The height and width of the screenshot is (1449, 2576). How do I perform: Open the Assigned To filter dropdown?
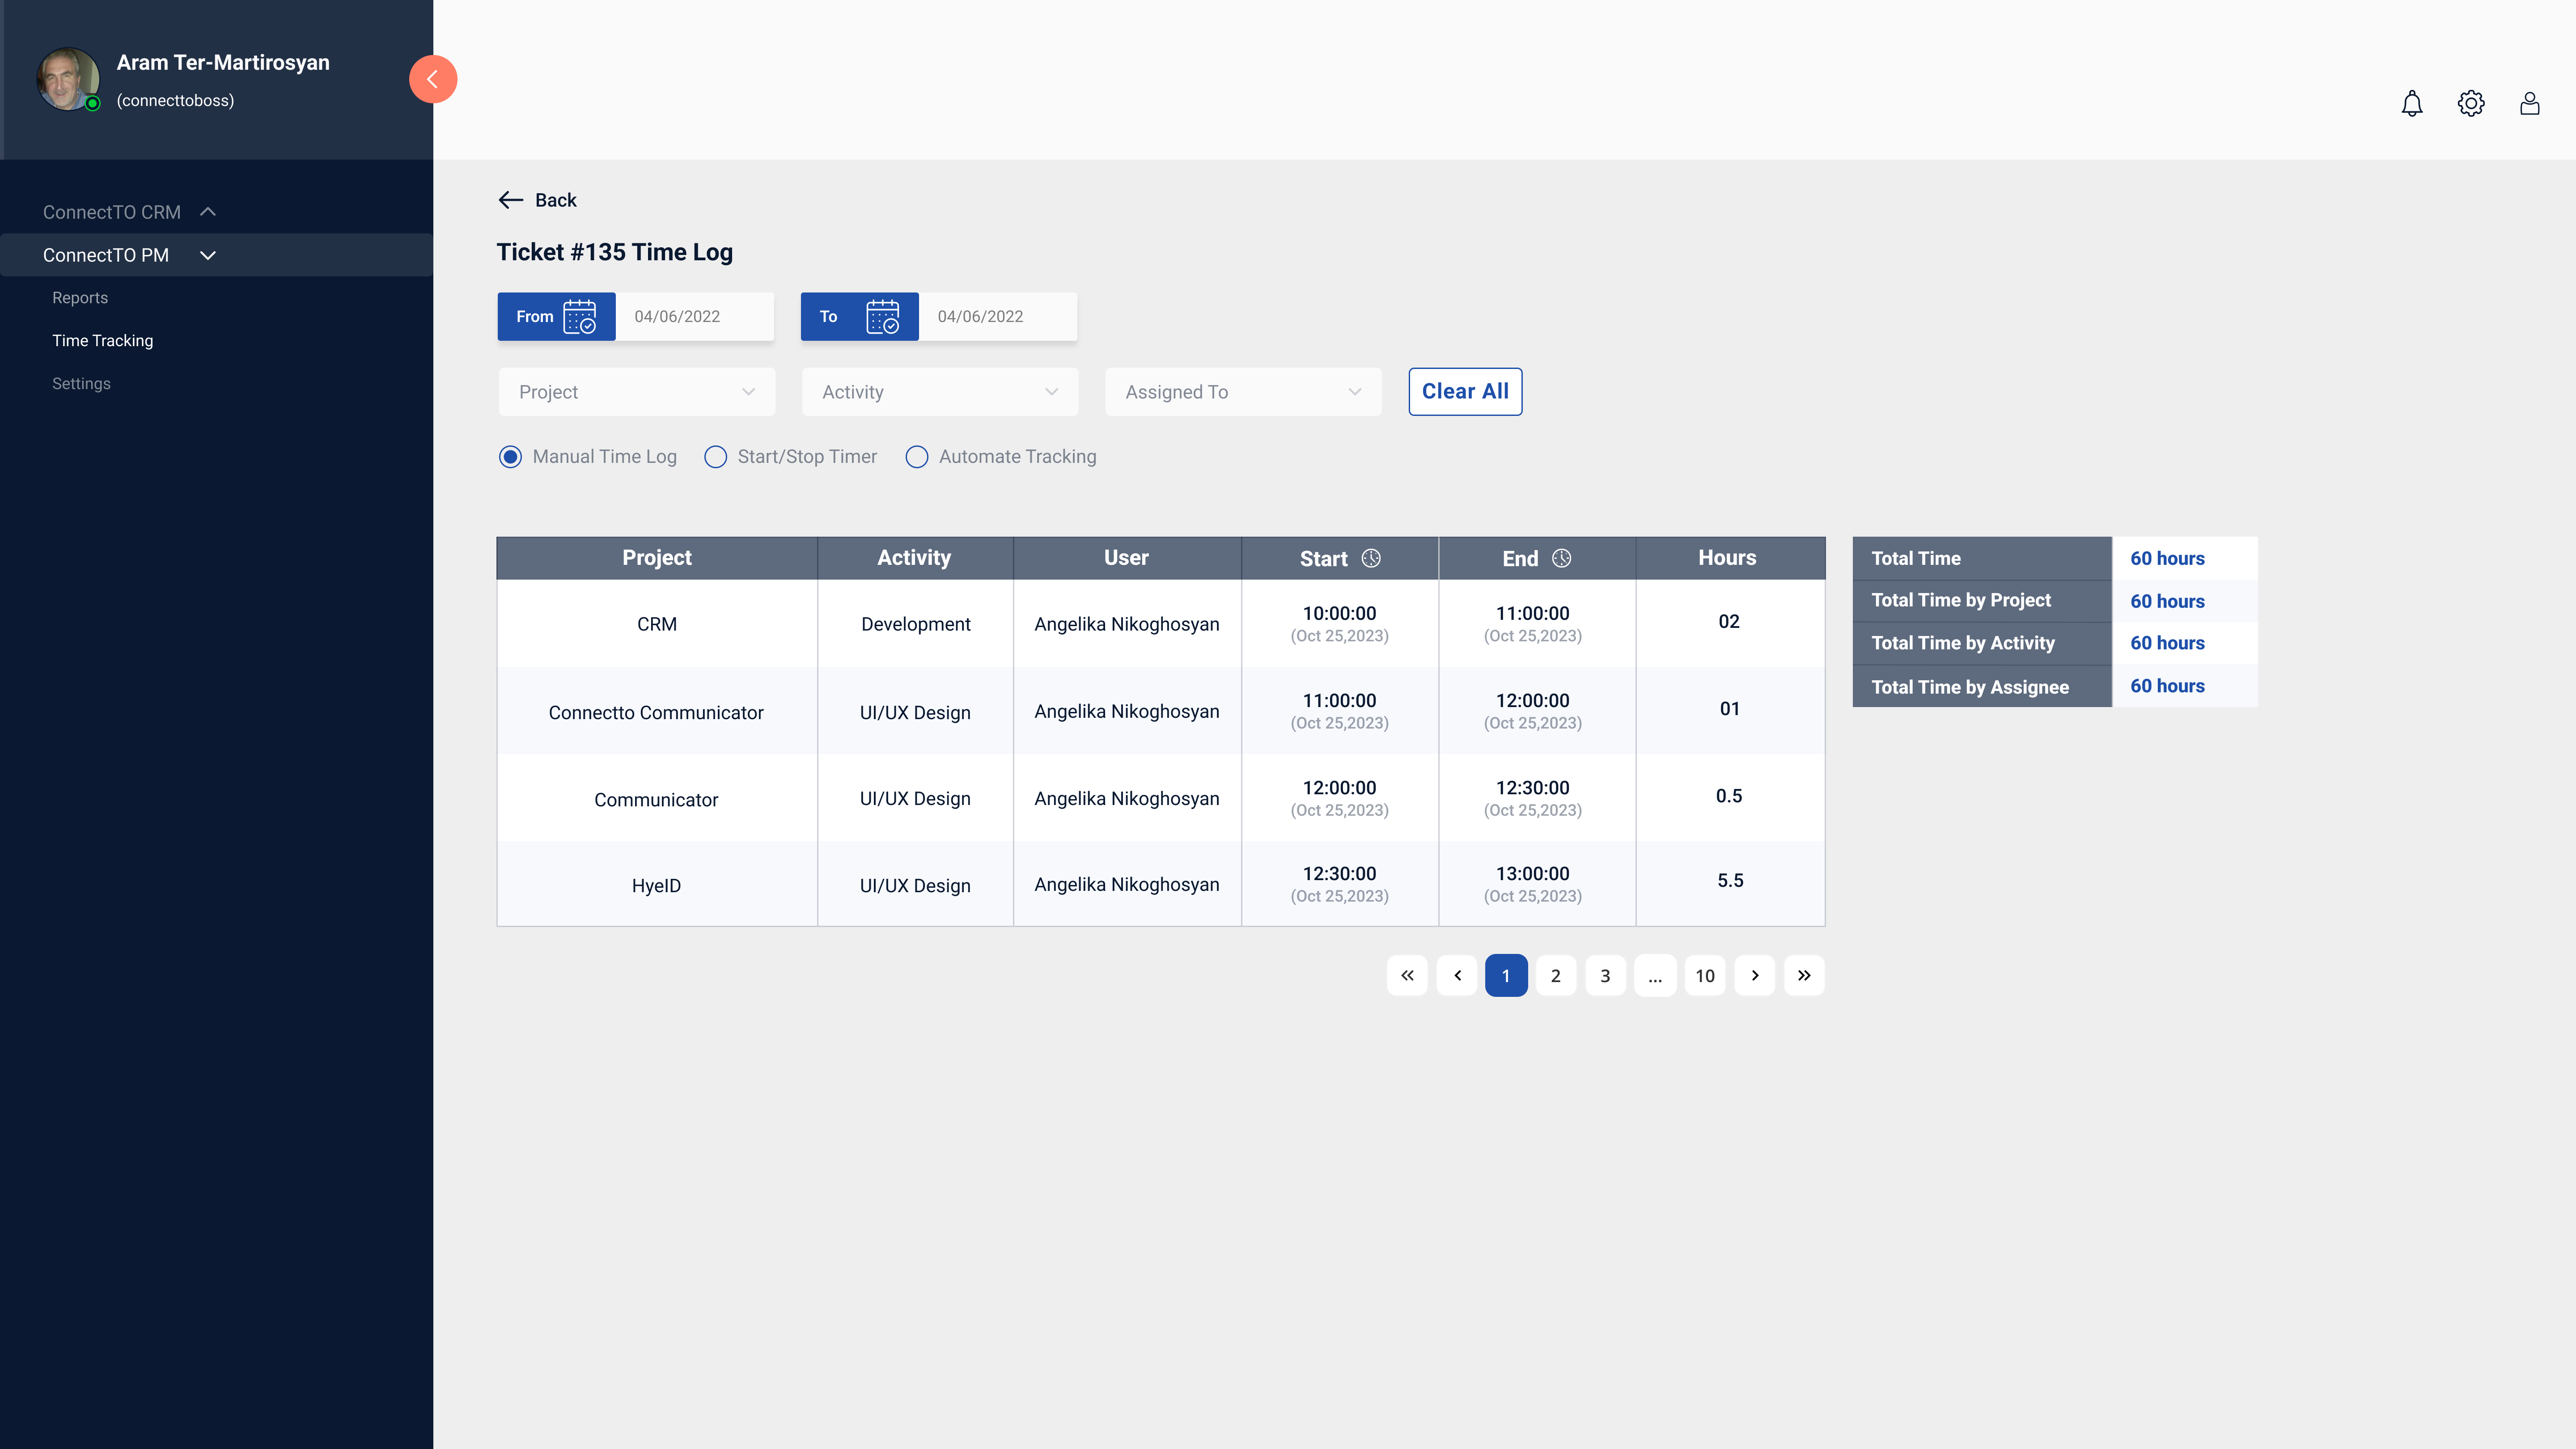tap(1242, 392)
